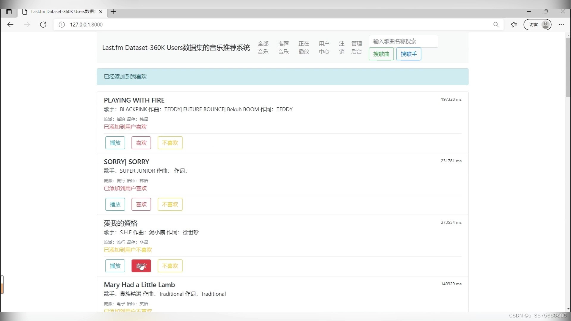Open the browser settings ellipsis menu

click(561, 25)
